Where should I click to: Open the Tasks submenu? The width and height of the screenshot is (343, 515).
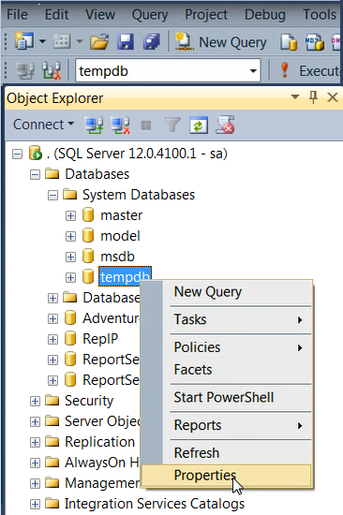point(227,319)
